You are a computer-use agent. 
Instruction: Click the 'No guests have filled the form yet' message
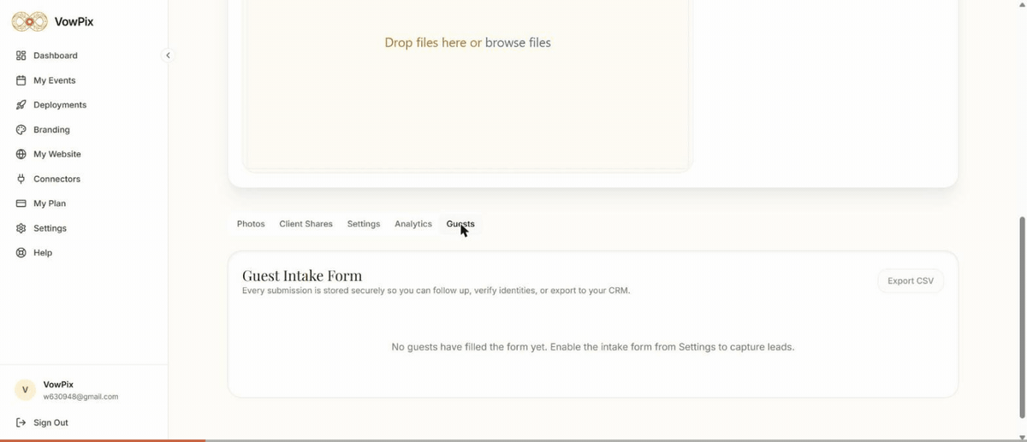pyautogui.click(x=593, y=347)
